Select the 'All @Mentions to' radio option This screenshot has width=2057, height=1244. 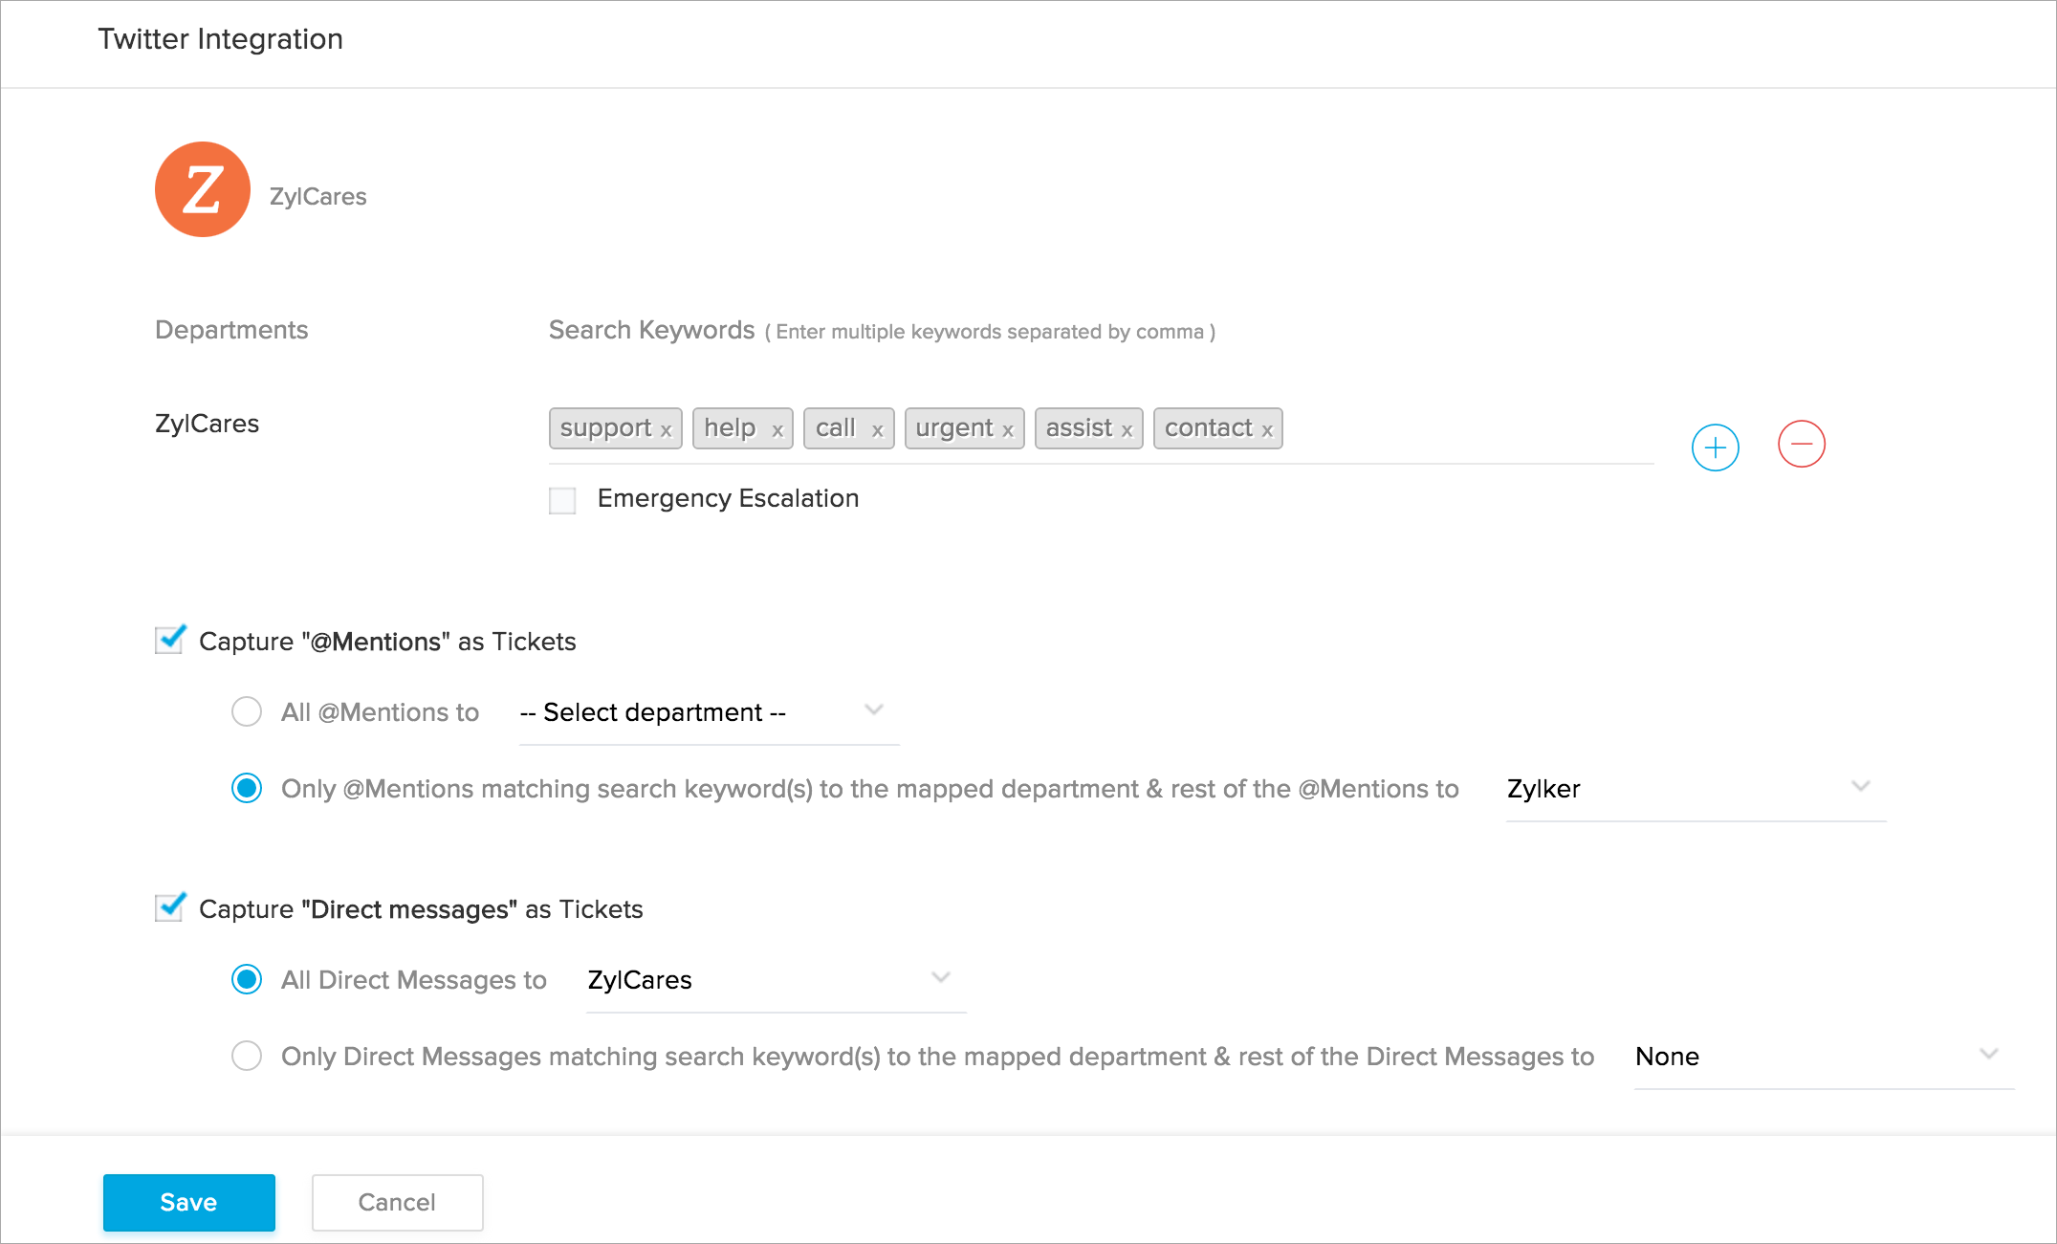(x=247, y=711)
